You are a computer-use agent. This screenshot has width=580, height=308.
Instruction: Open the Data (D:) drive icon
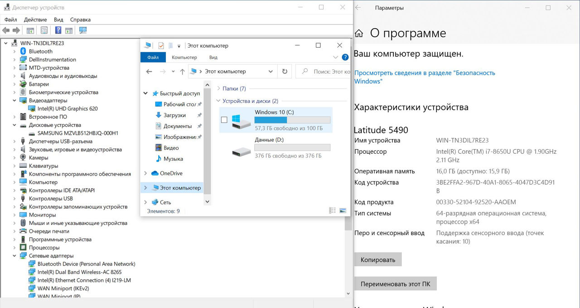(241, 151)
